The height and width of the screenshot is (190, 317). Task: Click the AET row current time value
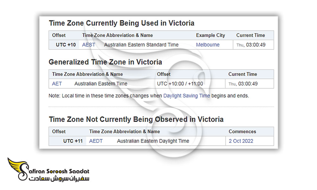click(x=243, y=84)
